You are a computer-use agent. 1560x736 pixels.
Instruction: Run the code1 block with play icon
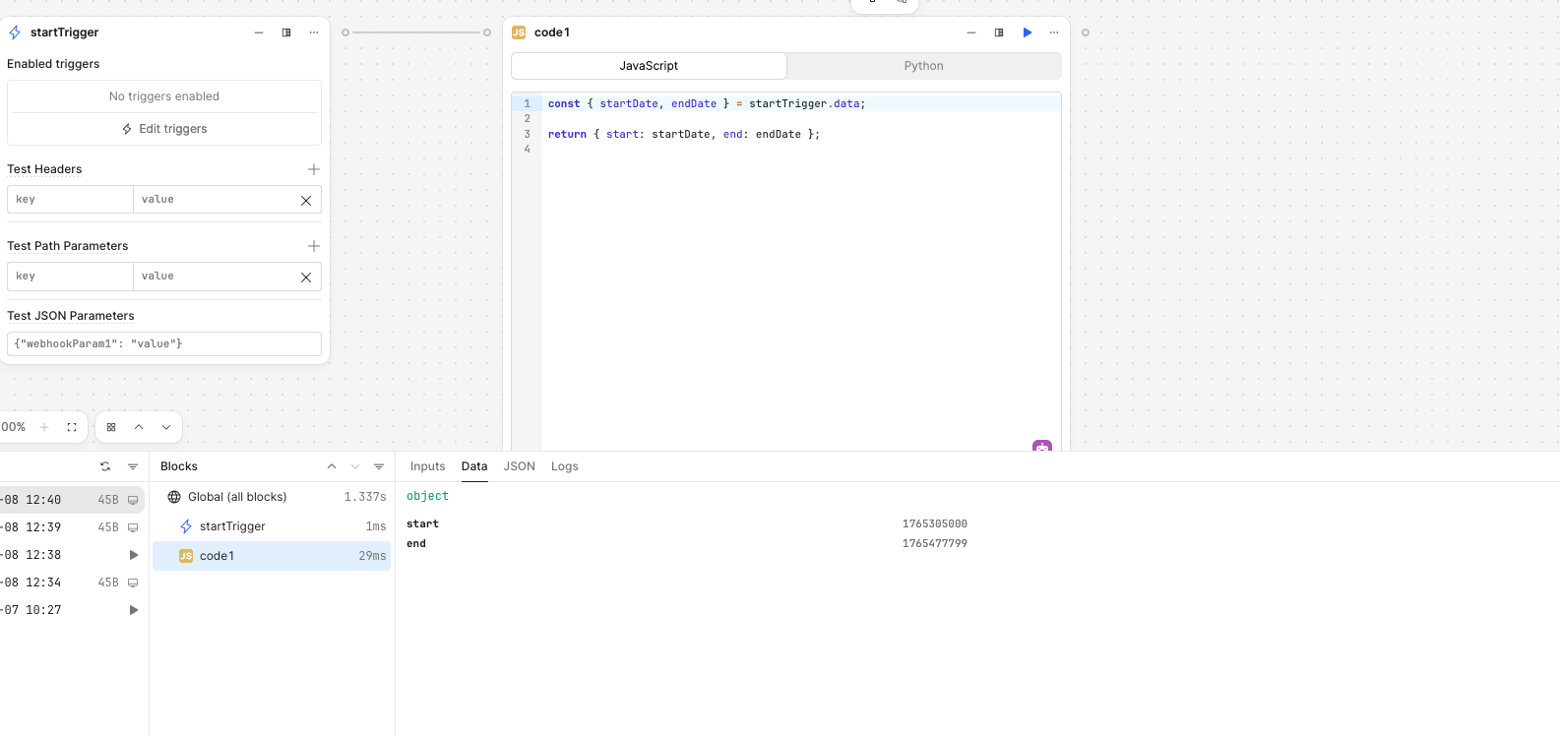tap(1027, 32)
